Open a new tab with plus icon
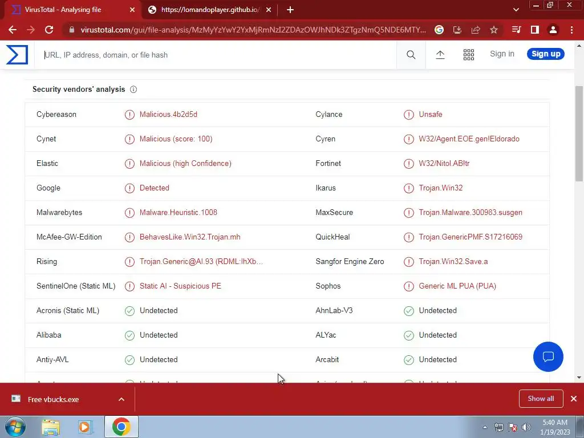Image resolution: width=584 pixels, height=438 pixels. pos(290,10)
